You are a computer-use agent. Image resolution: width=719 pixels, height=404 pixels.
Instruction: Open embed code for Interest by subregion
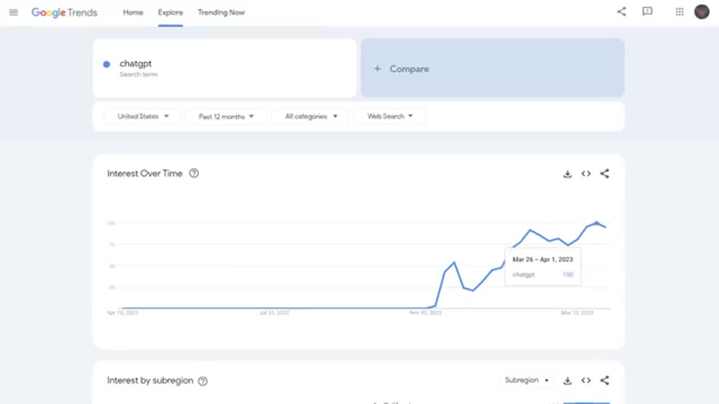(x=586, y=380)
